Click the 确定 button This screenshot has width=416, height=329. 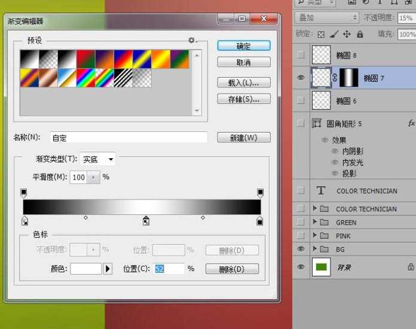(243, 46)
